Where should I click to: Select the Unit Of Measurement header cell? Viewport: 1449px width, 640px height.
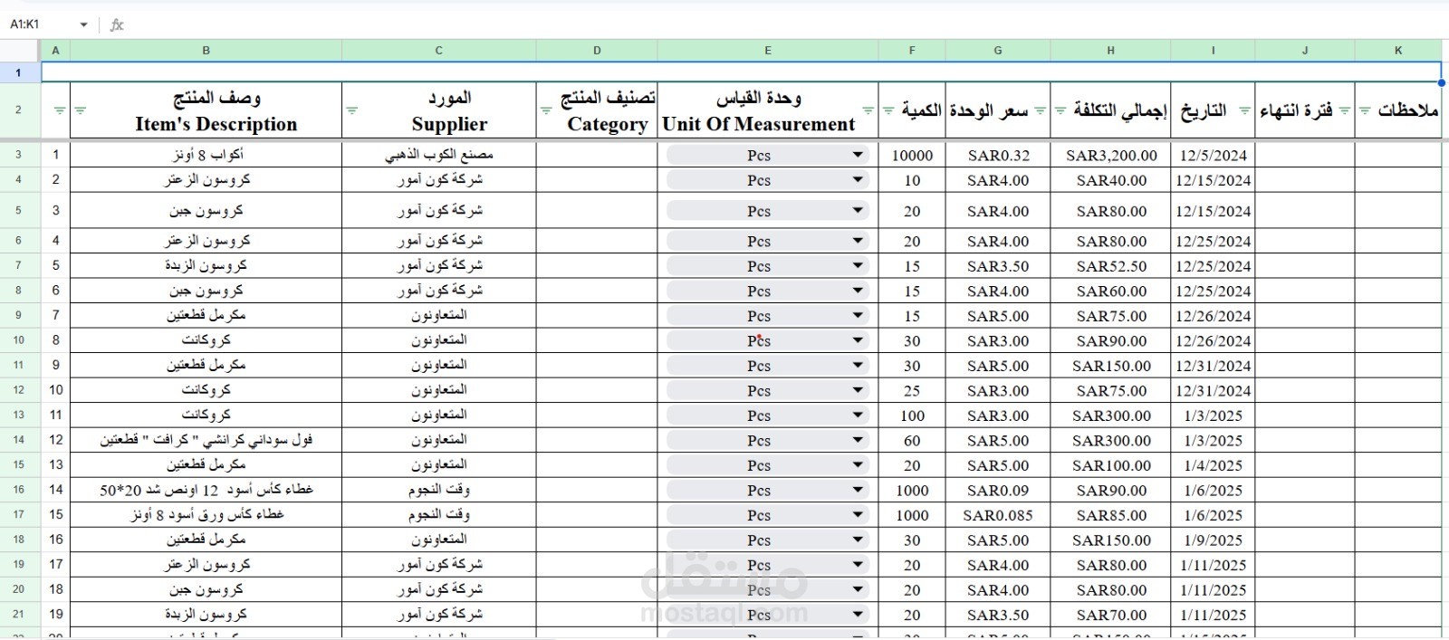tap(768, 110)
